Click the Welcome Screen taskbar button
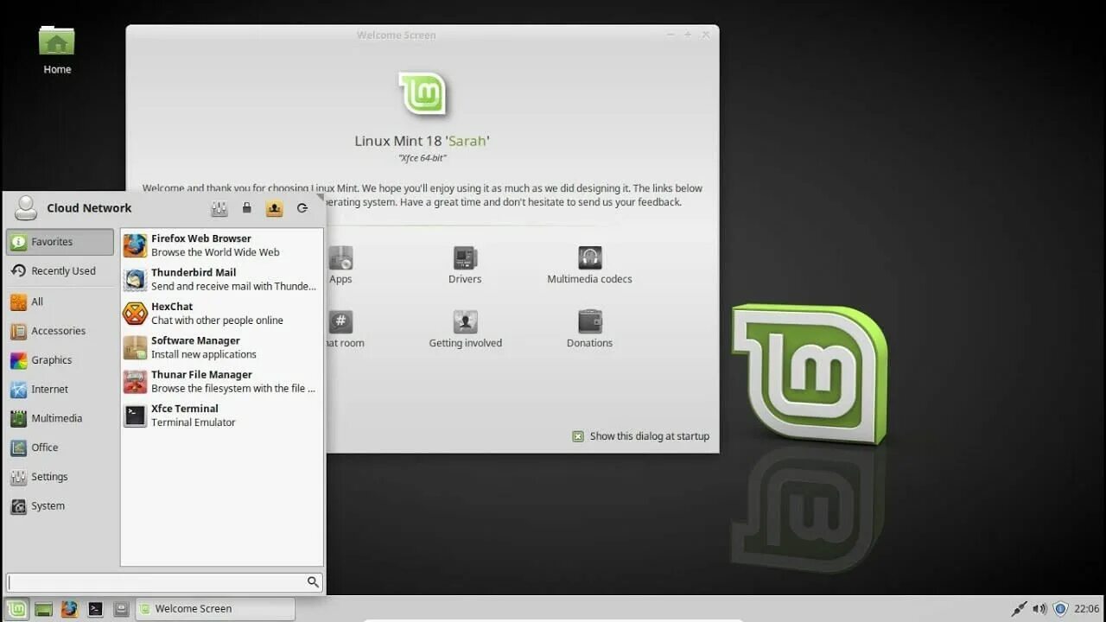 215,609
